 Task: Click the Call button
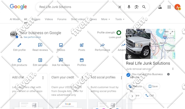[x=149, y=95]
